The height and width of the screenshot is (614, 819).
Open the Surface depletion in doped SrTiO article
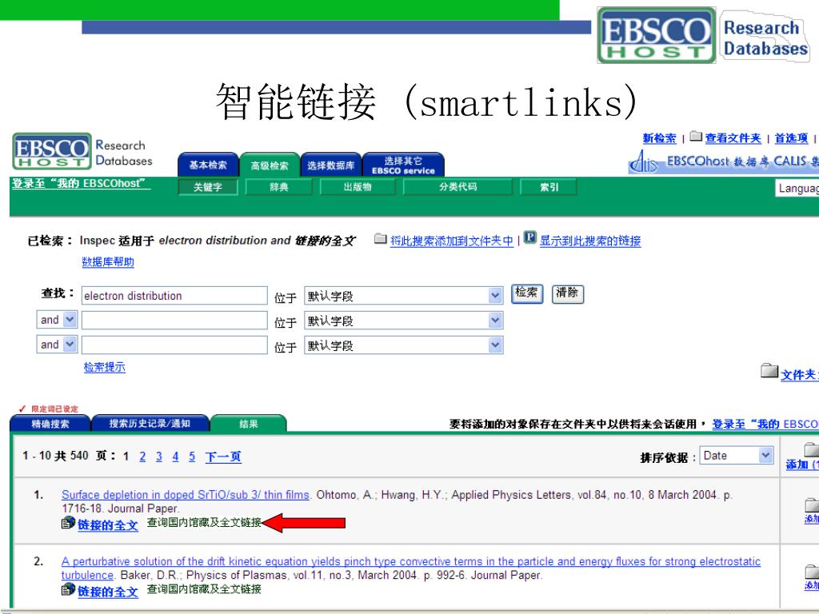(x=186, y=494)
